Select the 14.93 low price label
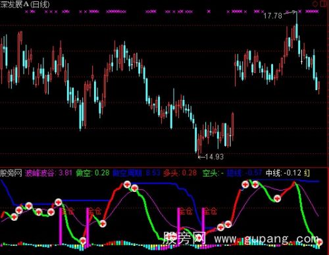329x255 pixels. point(215,156)
